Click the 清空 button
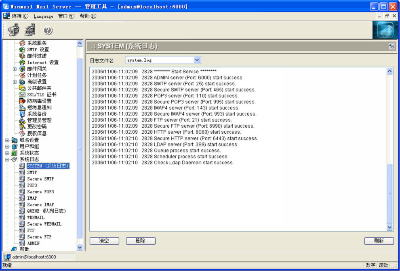Screen dimensions: 400x271 pyautogui.click(x=104, y=241)
